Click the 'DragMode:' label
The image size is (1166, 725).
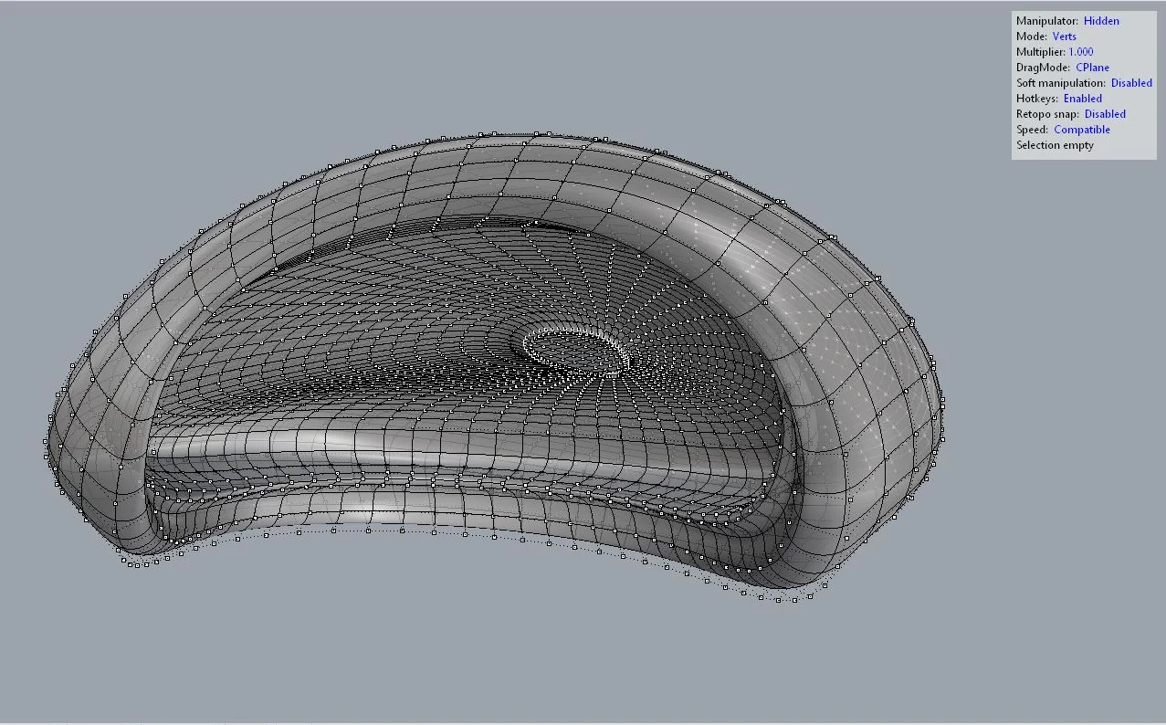pos(1043,68)
